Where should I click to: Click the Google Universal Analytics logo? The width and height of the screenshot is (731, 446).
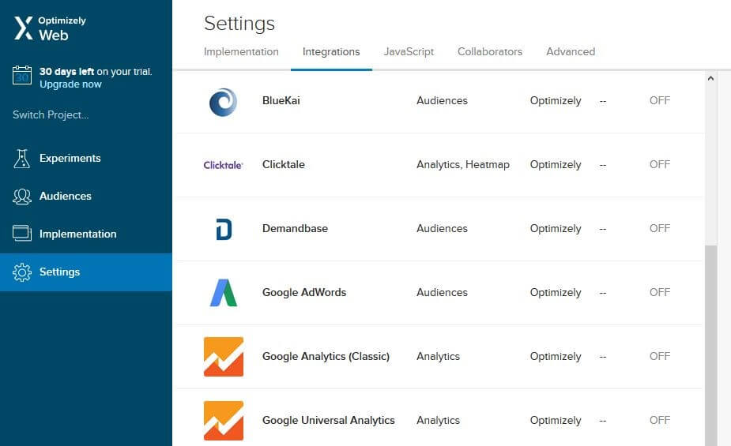[x=224, y=421]
